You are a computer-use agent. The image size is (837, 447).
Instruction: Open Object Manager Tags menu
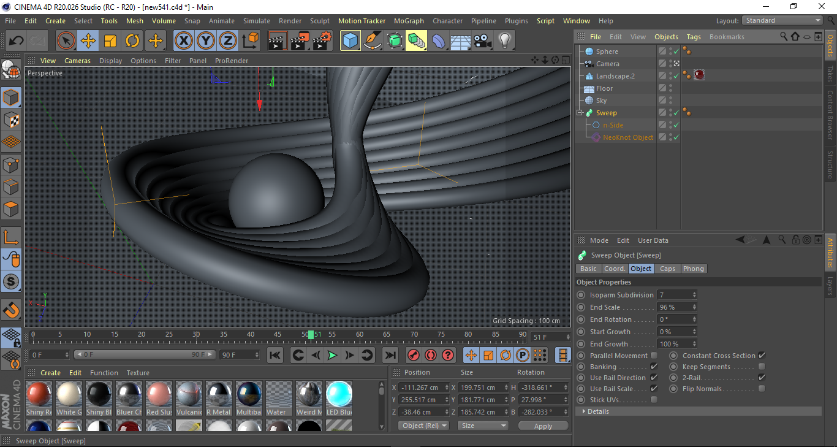[x=694, y=37]
